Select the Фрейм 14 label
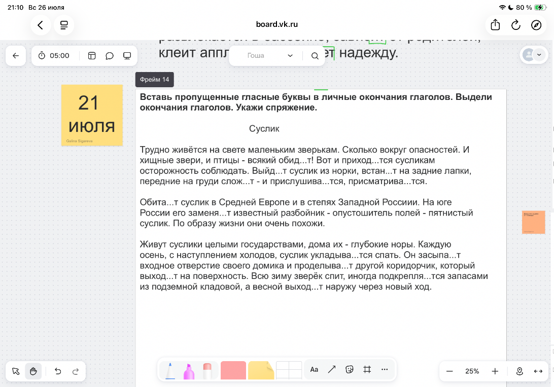 pos(154,80)
